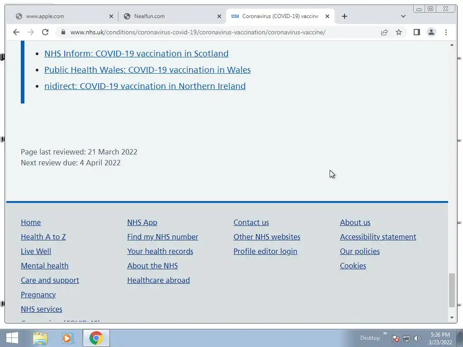Viewport: 463px width, 347px height.
Task: Open the Mental health link
Action: point(45,266)
